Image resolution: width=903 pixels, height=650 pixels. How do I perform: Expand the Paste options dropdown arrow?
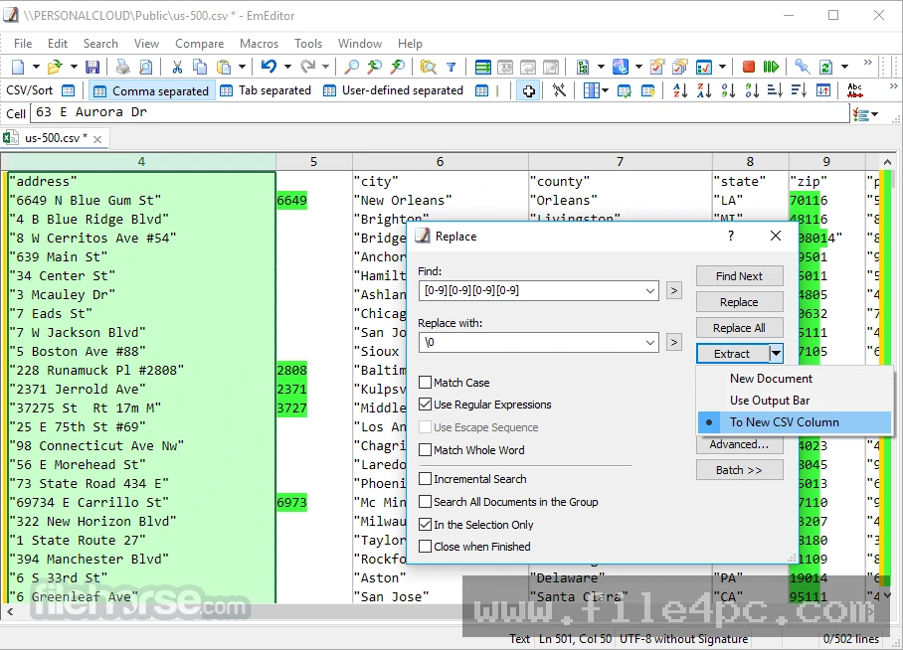pyautogui.click(x=242, y=67)
